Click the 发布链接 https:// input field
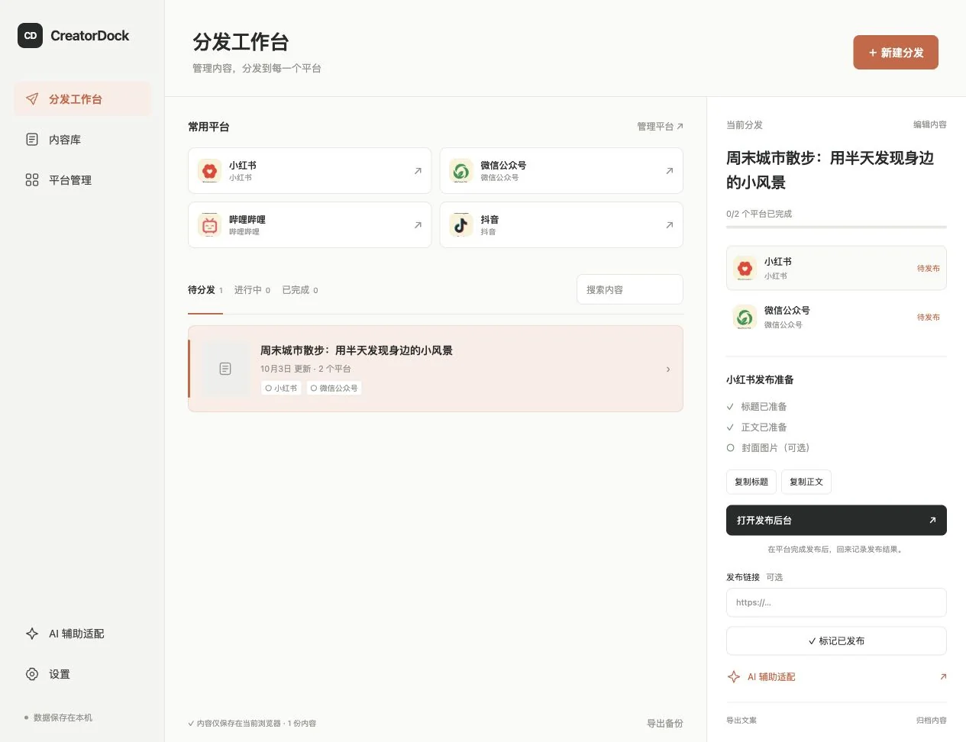Image resolution: width=966 pixels, height=742 pixels. click(x=836, y=602)
